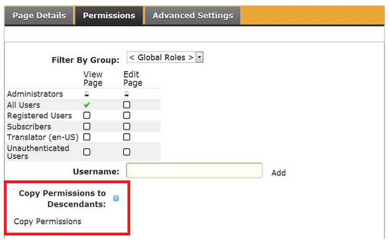390x243 pixels.
Task: Click the Administrators Edit Page lock icon
Action: (x=127, y=94)
